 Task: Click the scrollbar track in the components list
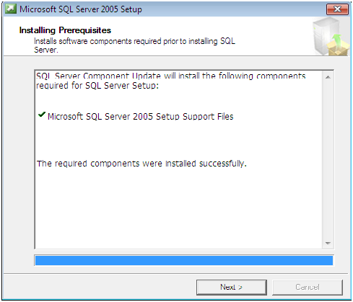(x=328, y=160)
